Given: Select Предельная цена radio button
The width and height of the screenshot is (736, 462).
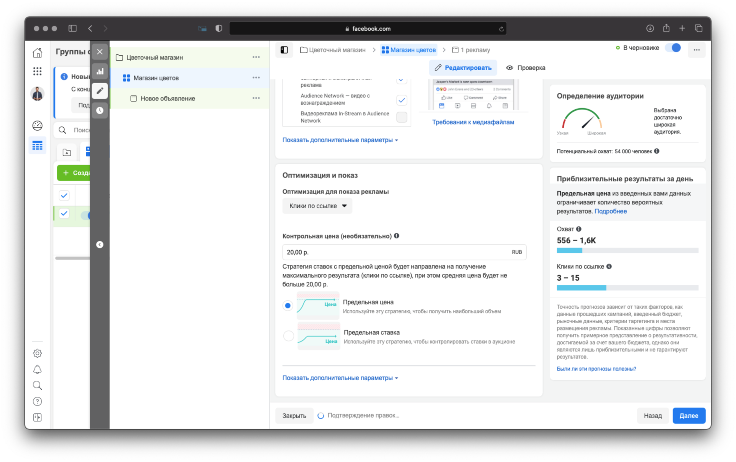Looking at the screenshot, I should click(x=287, y=306).
